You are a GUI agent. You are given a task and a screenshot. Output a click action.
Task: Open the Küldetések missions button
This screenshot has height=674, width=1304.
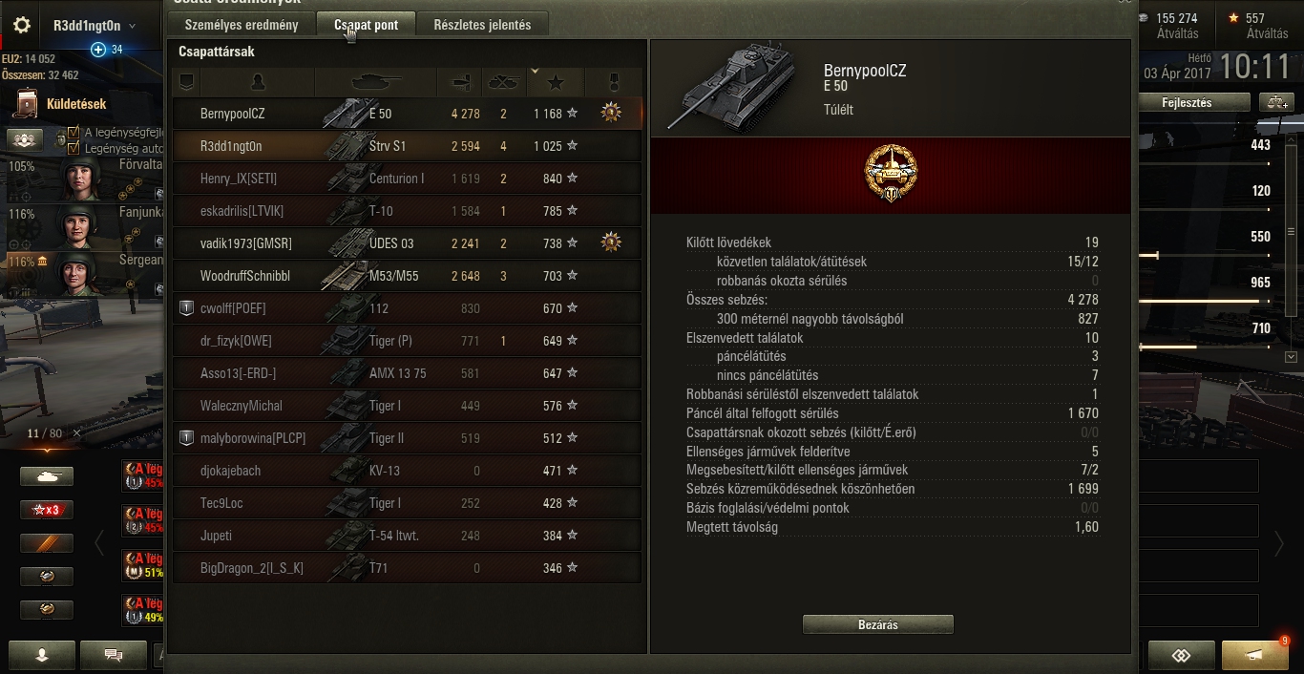[x=63, y=104]
